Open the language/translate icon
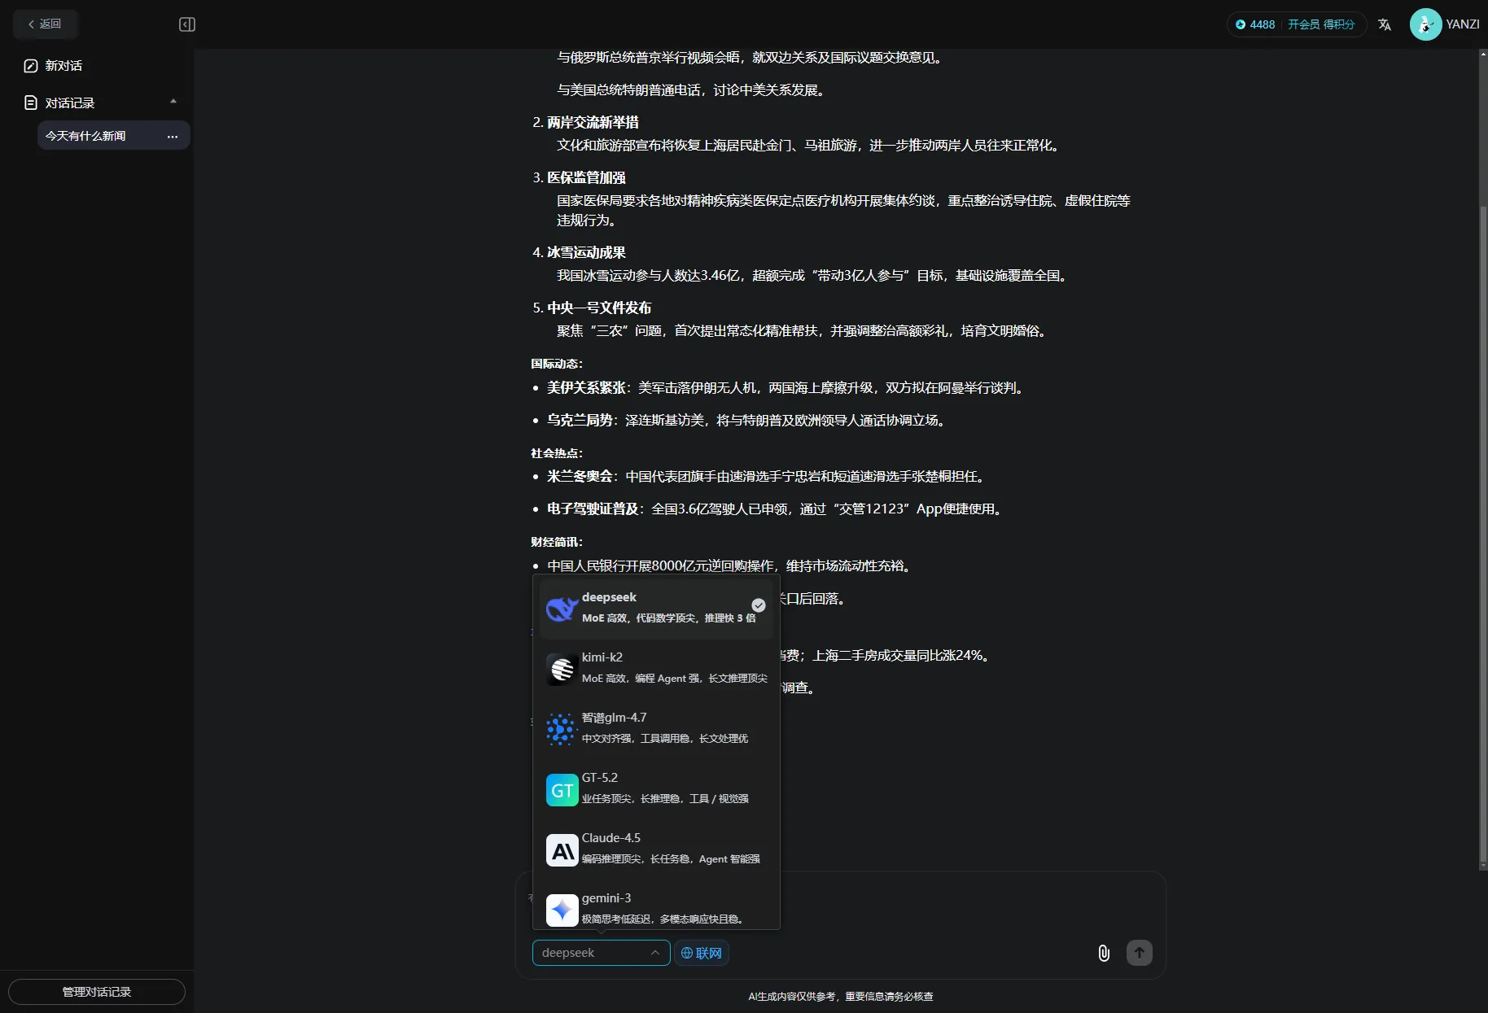The height and width of the screenshot is (1013, 1488). pyautogui.click(x=1385, y=24)
